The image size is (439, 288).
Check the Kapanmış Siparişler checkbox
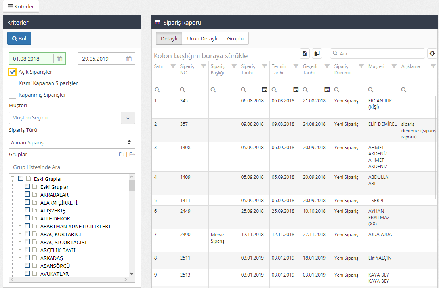point(12,95)
